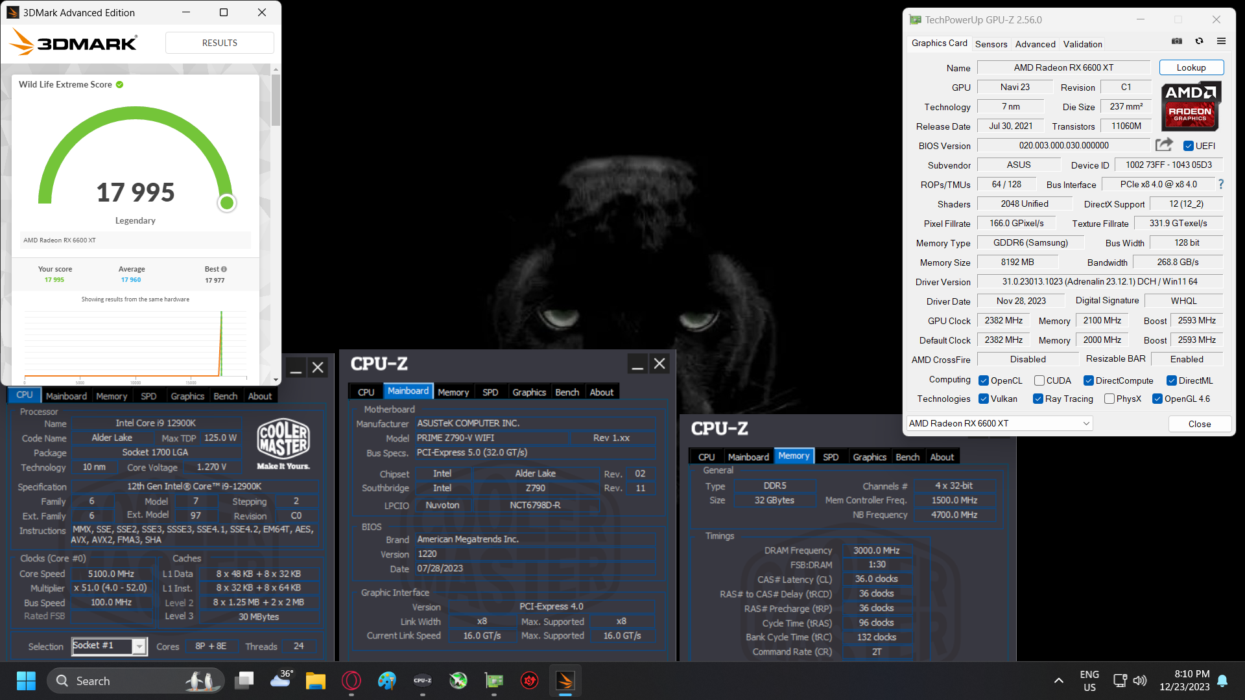
Task: Toggle the PhysX checkbox
Action: 1109,399
